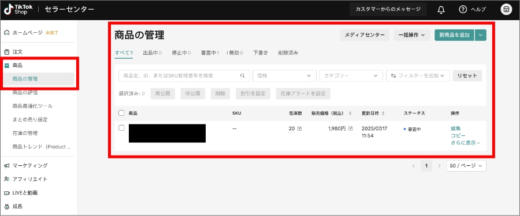Click the search magnifier icon
Screen dimensions: 520x216
point(243,76)
